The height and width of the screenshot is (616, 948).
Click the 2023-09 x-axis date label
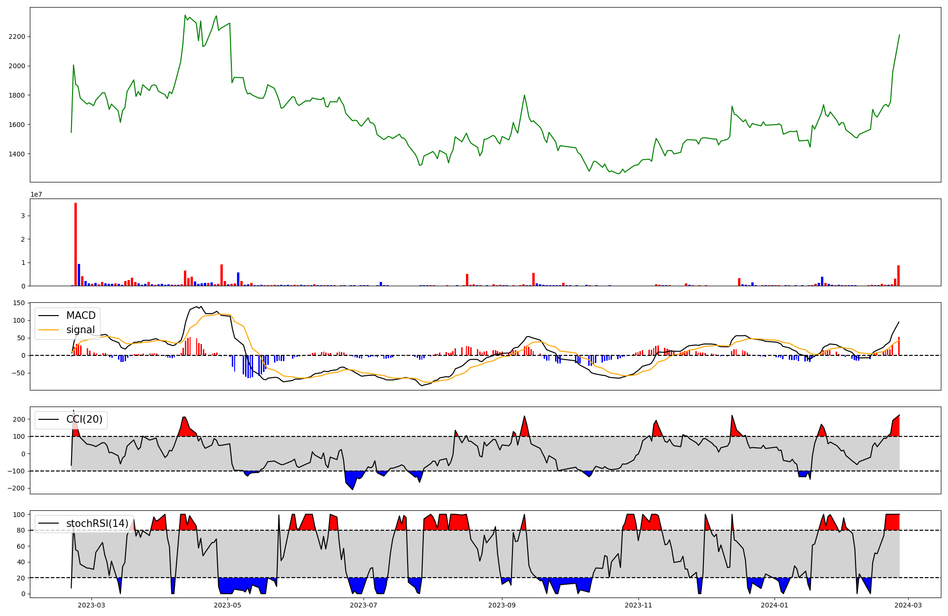502,605
